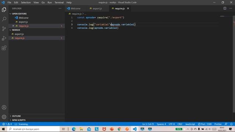Open the Run and Debug view
The height and width of the screenshot is (132, 235).
coord(4,38)
